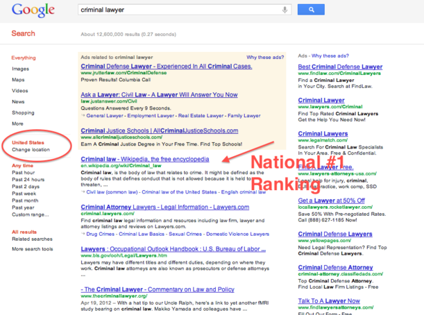Open the Shopping search category
The height and width of the screenshot is (315, 424).
coord(23,112)
